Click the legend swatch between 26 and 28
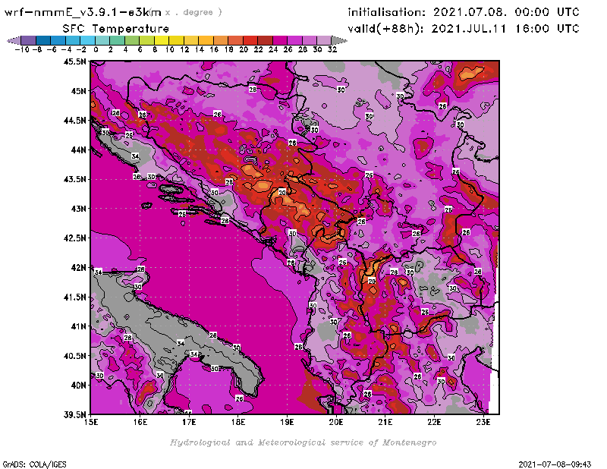607x469 pixels. [294, 40]
